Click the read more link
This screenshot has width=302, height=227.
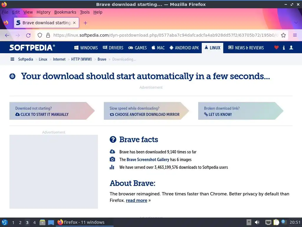pyautogui.click(x=137, y=200)
